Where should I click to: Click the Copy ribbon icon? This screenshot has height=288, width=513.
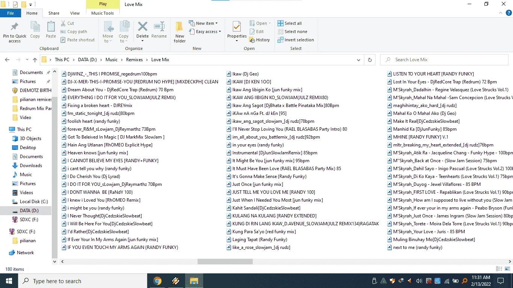(35, 27)
